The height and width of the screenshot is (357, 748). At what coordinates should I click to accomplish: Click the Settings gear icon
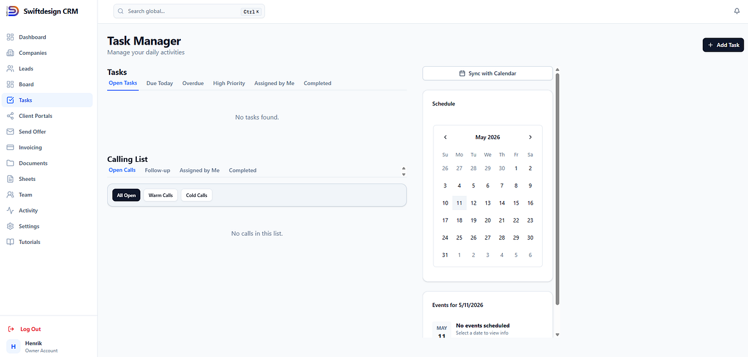[x=10, y=226]
